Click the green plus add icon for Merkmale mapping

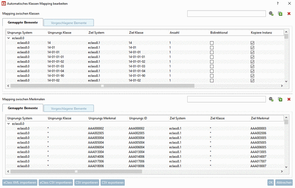coord(280,99)
